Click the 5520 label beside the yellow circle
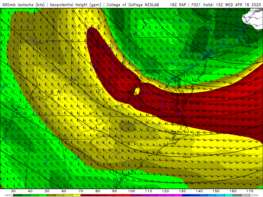263x197 pixels. [131, 92]
